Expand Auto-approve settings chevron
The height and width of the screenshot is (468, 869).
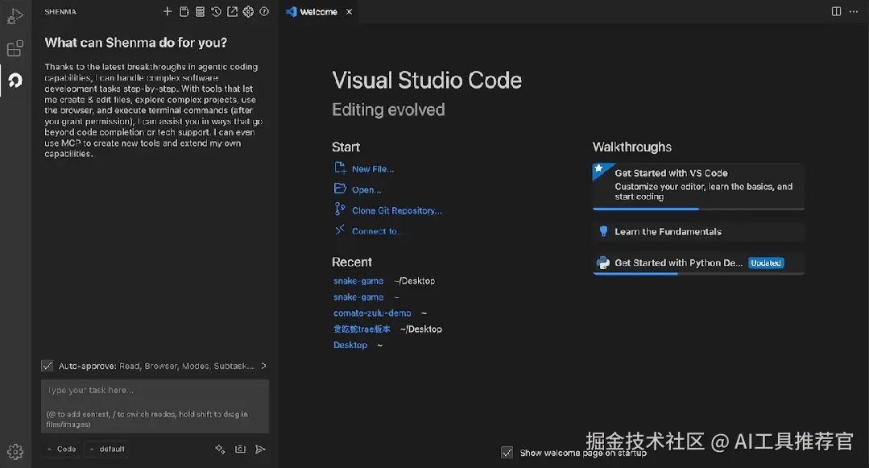[x=264, y=366]
